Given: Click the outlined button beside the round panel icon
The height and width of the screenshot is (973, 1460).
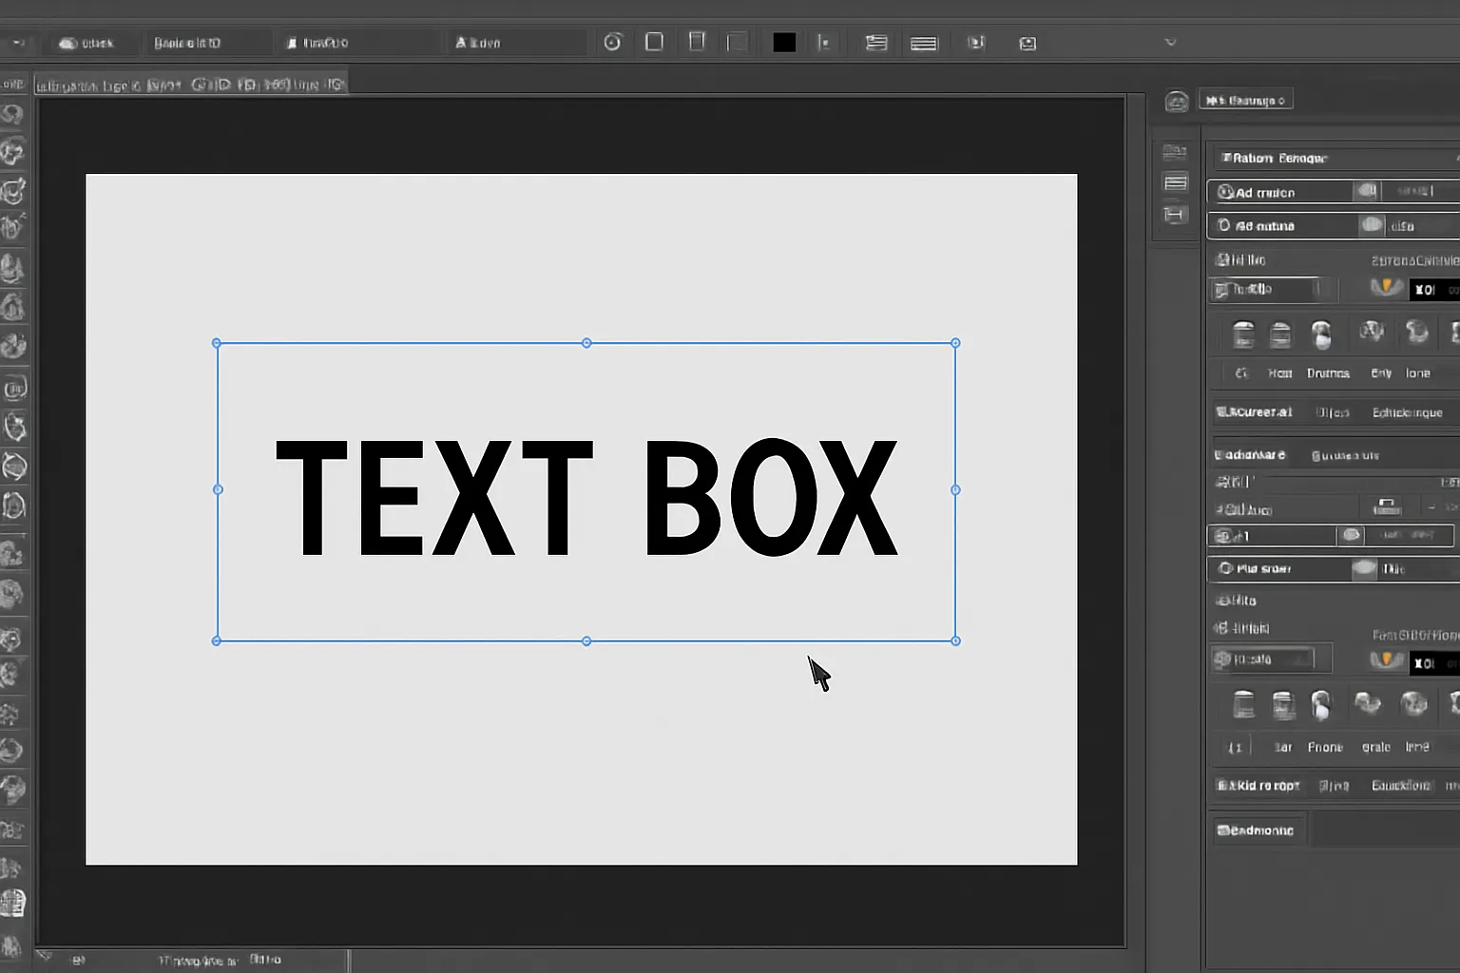Looking at the screenshot, I should [1246, 100].
